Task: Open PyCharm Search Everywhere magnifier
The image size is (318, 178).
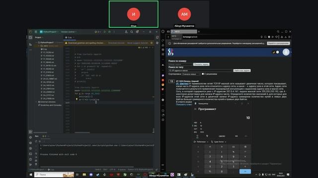Action: [132, 32]
